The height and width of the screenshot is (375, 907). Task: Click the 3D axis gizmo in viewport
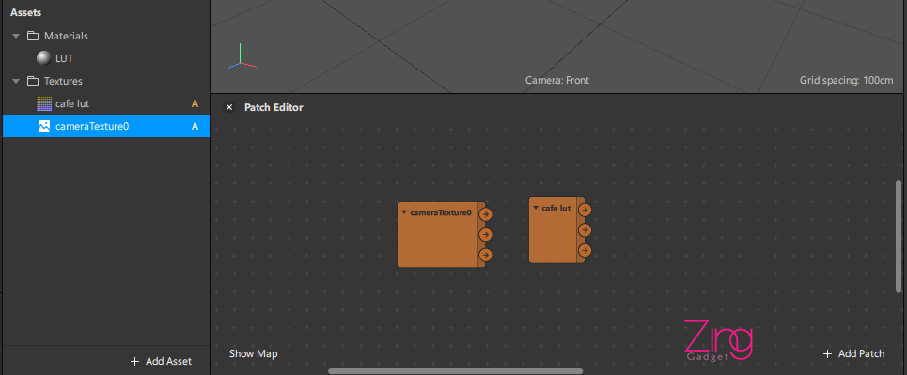(x=241, y=56)
